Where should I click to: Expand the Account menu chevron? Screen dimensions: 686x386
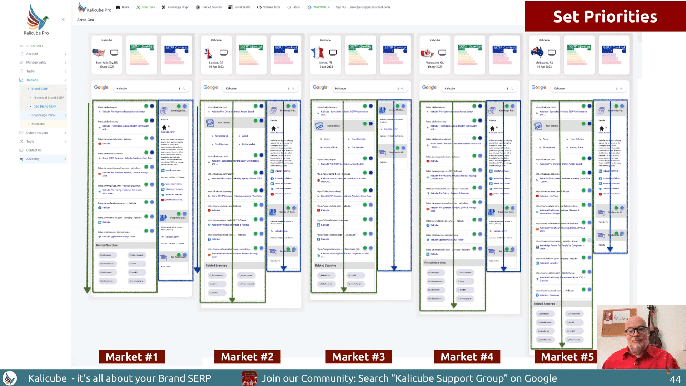[x=65, y=54]
